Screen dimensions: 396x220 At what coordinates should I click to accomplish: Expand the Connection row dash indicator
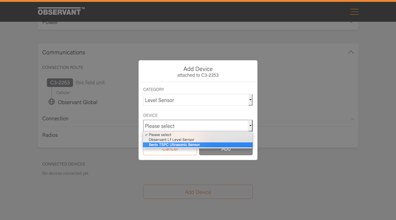click(352, 119)
